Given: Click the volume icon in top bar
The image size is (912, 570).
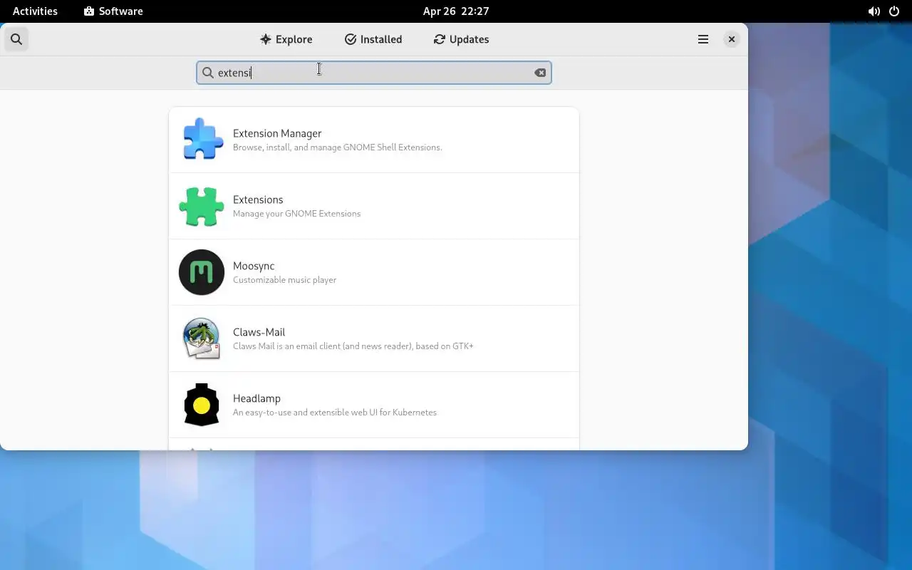Looking at the screenshot, I should coord(874,11).
